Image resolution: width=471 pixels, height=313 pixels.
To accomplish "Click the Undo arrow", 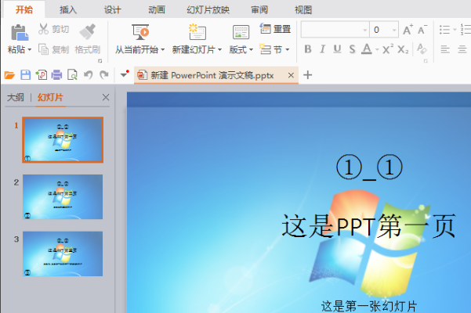I will pyautogui.click(x=88, y=74).
